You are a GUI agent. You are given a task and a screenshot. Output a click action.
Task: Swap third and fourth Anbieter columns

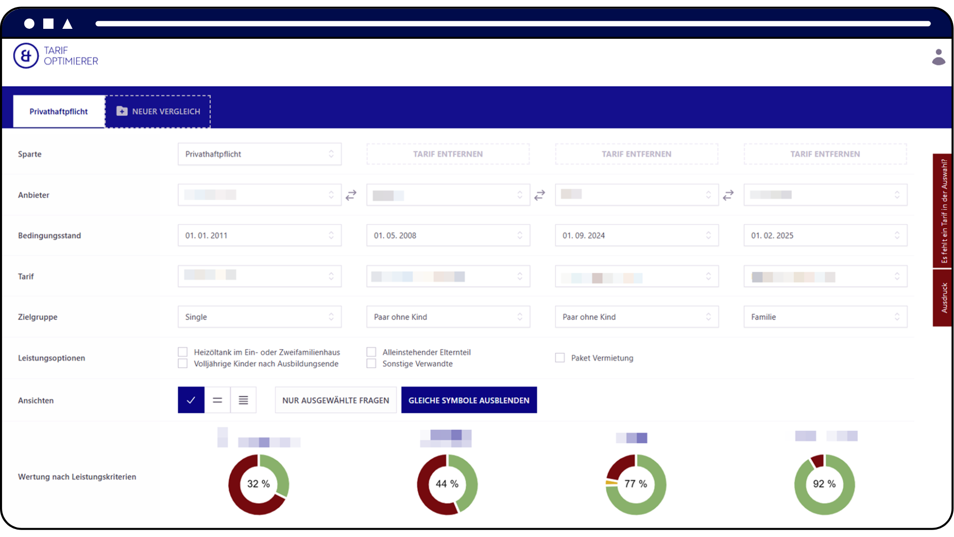click(x=728, y=195)
